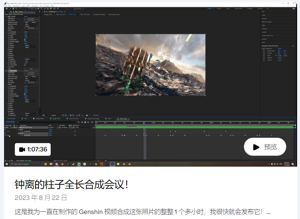Toggle Motion Blur checkbox in first S_Shake
Viewport: 300px width, 219px height.
click(x=25, y=40)
